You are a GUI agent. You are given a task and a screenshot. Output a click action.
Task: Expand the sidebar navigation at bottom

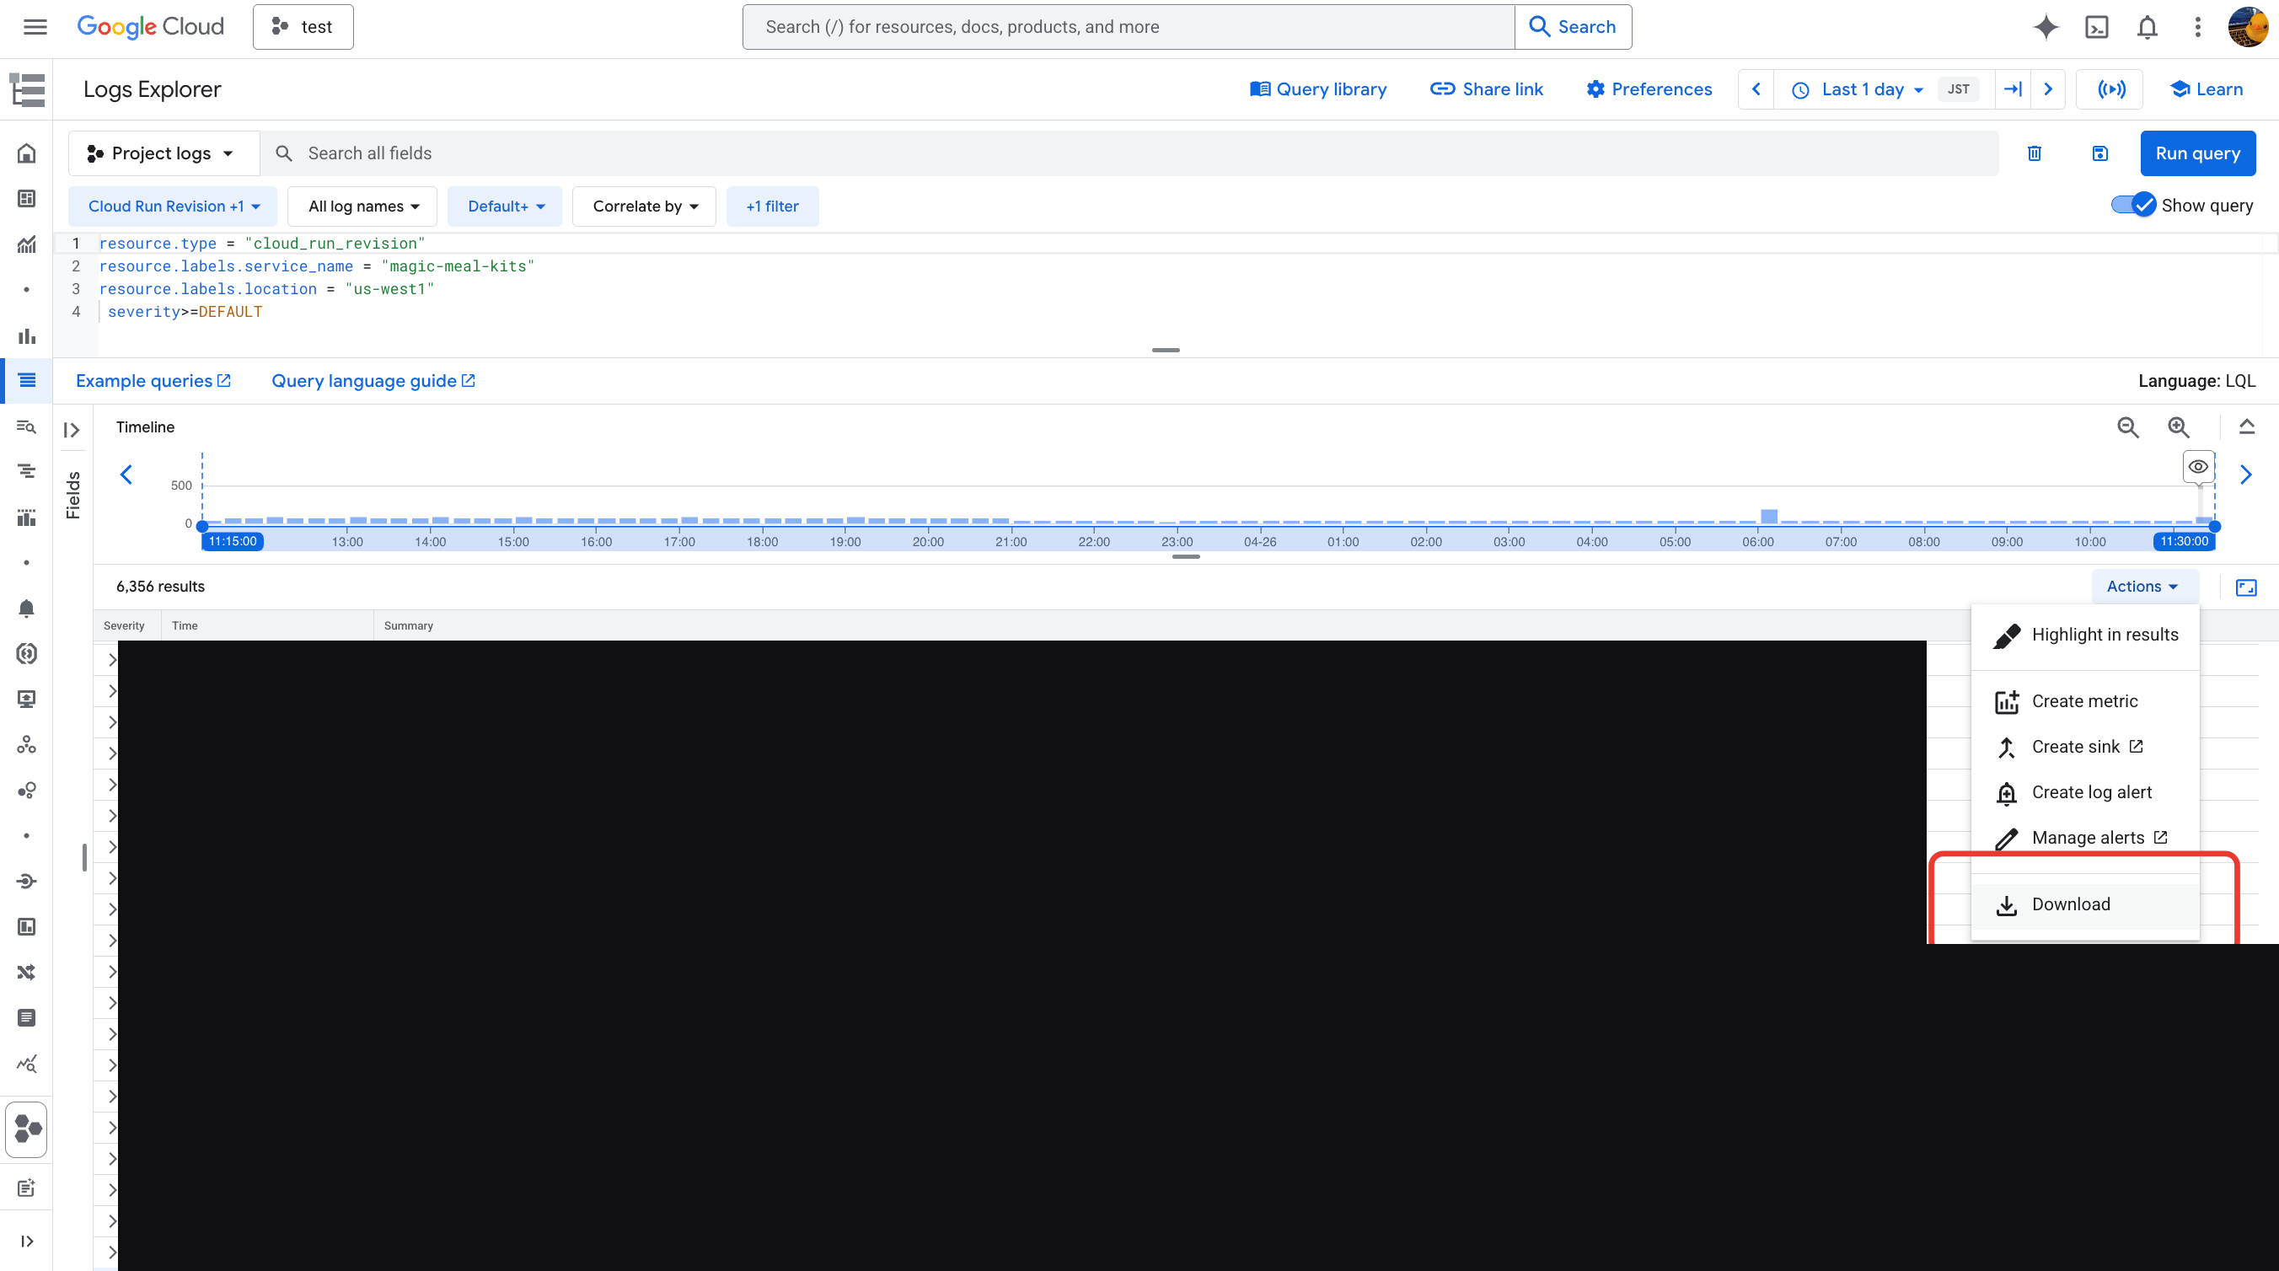[x=26, y=1242]
